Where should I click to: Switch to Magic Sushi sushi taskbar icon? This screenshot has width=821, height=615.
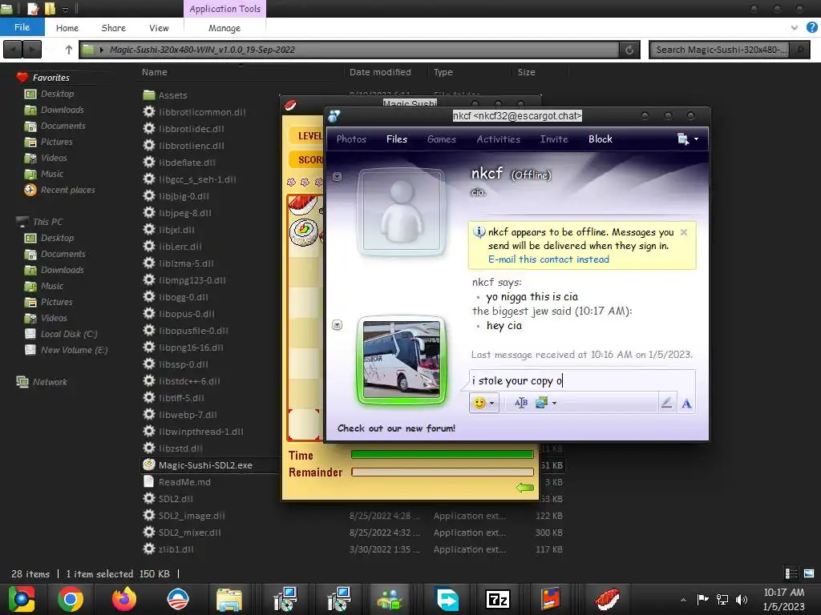[x=608, y=599]
